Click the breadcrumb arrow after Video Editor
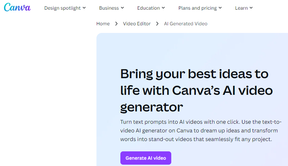 point(157,24)
